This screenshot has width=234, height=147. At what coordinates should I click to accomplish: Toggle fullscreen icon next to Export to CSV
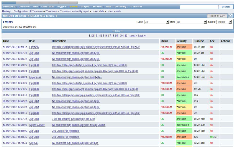pos(230,16)
